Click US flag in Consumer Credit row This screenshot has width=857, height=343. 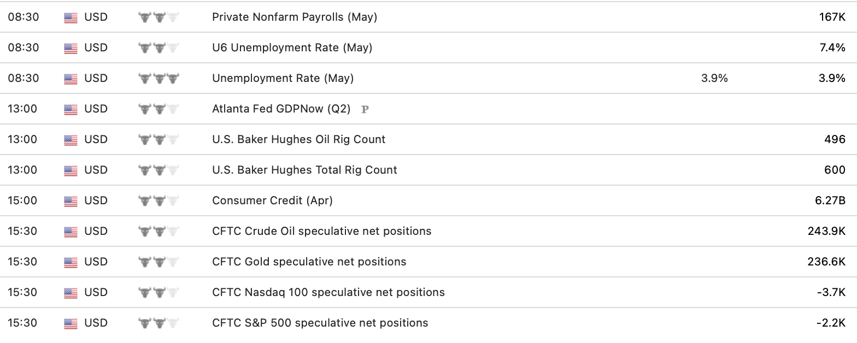pos(71,201)
